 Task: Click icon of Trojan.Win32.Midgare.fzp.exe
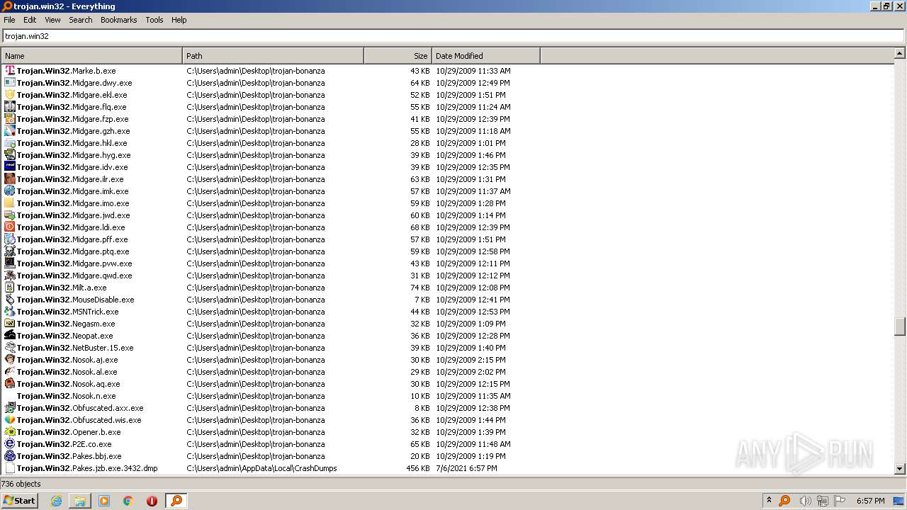pyautogui.click(x=10, y=119)
